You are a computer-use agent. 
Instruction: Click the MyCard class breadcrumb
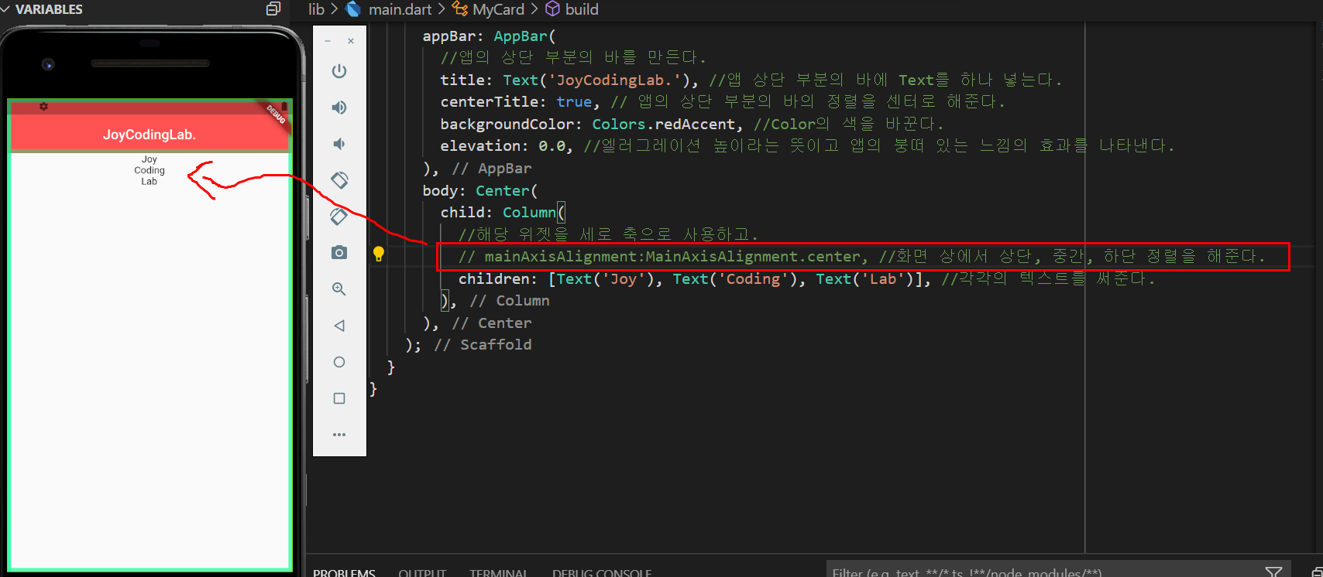pos(498,9)
